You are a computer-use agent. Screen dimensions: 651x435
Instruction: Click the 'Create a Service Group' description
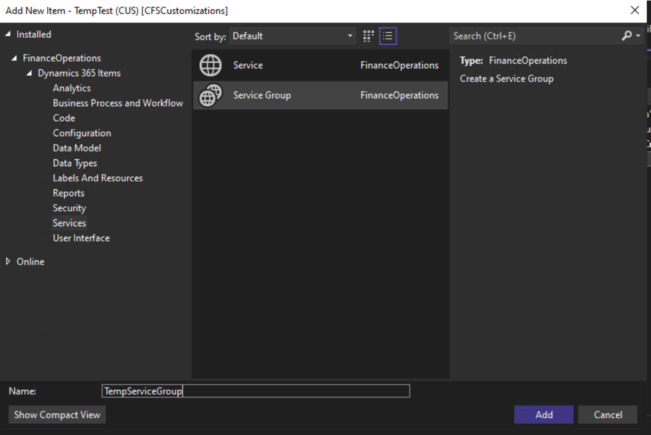tap(507, 79)
